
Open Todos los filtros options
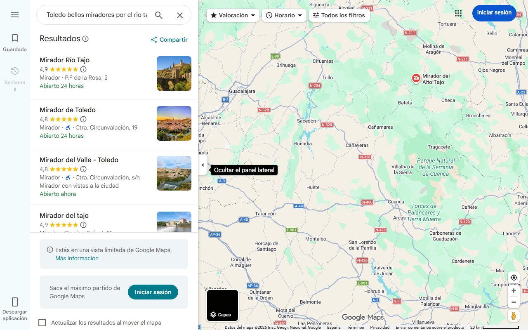(339, 15)
